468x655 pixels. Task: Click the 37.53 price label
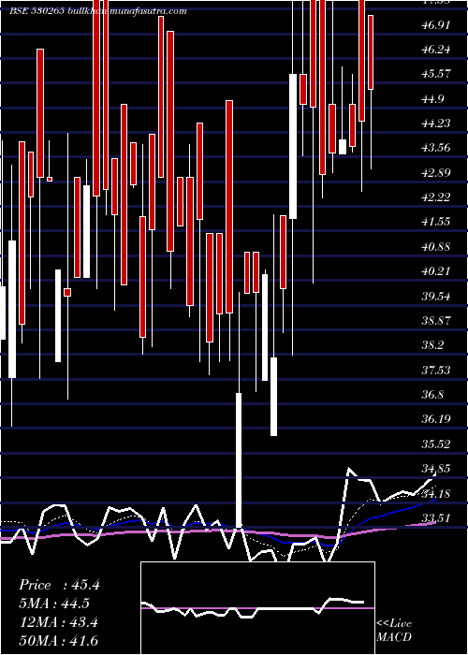[436, 370]
